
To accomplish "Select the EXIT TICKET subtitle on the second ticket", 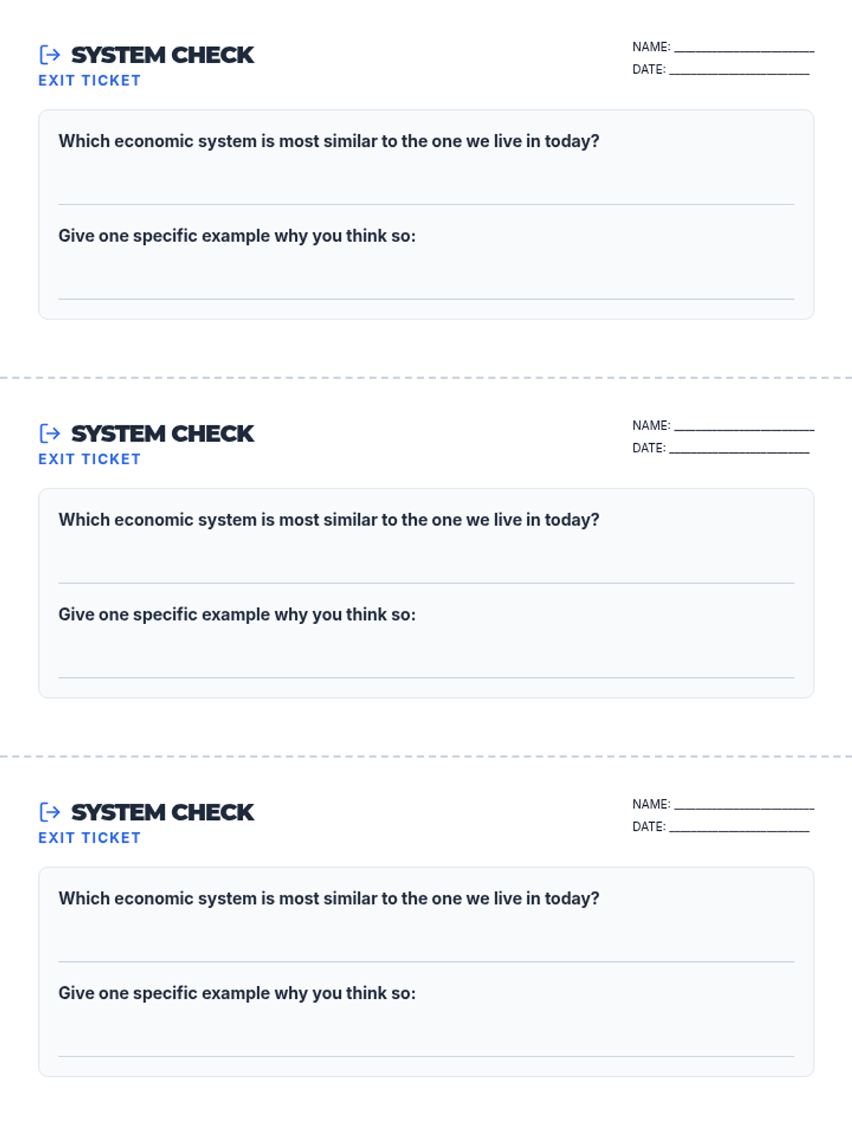I will coord(89,459).
